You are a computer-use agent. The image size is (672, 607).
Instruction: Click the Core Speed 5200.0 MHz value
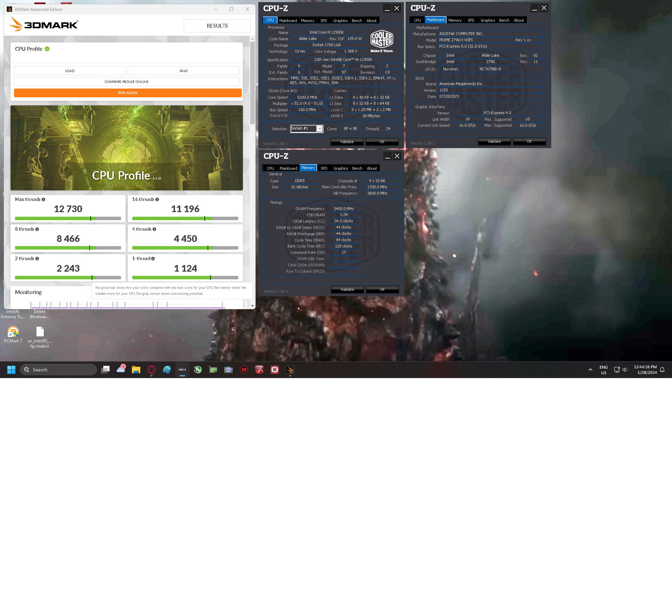(307, 97)
